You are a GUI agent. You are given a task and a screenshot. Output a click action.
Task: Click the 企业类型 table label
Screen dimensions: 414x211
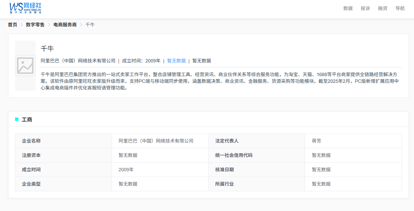coord(31,184)
